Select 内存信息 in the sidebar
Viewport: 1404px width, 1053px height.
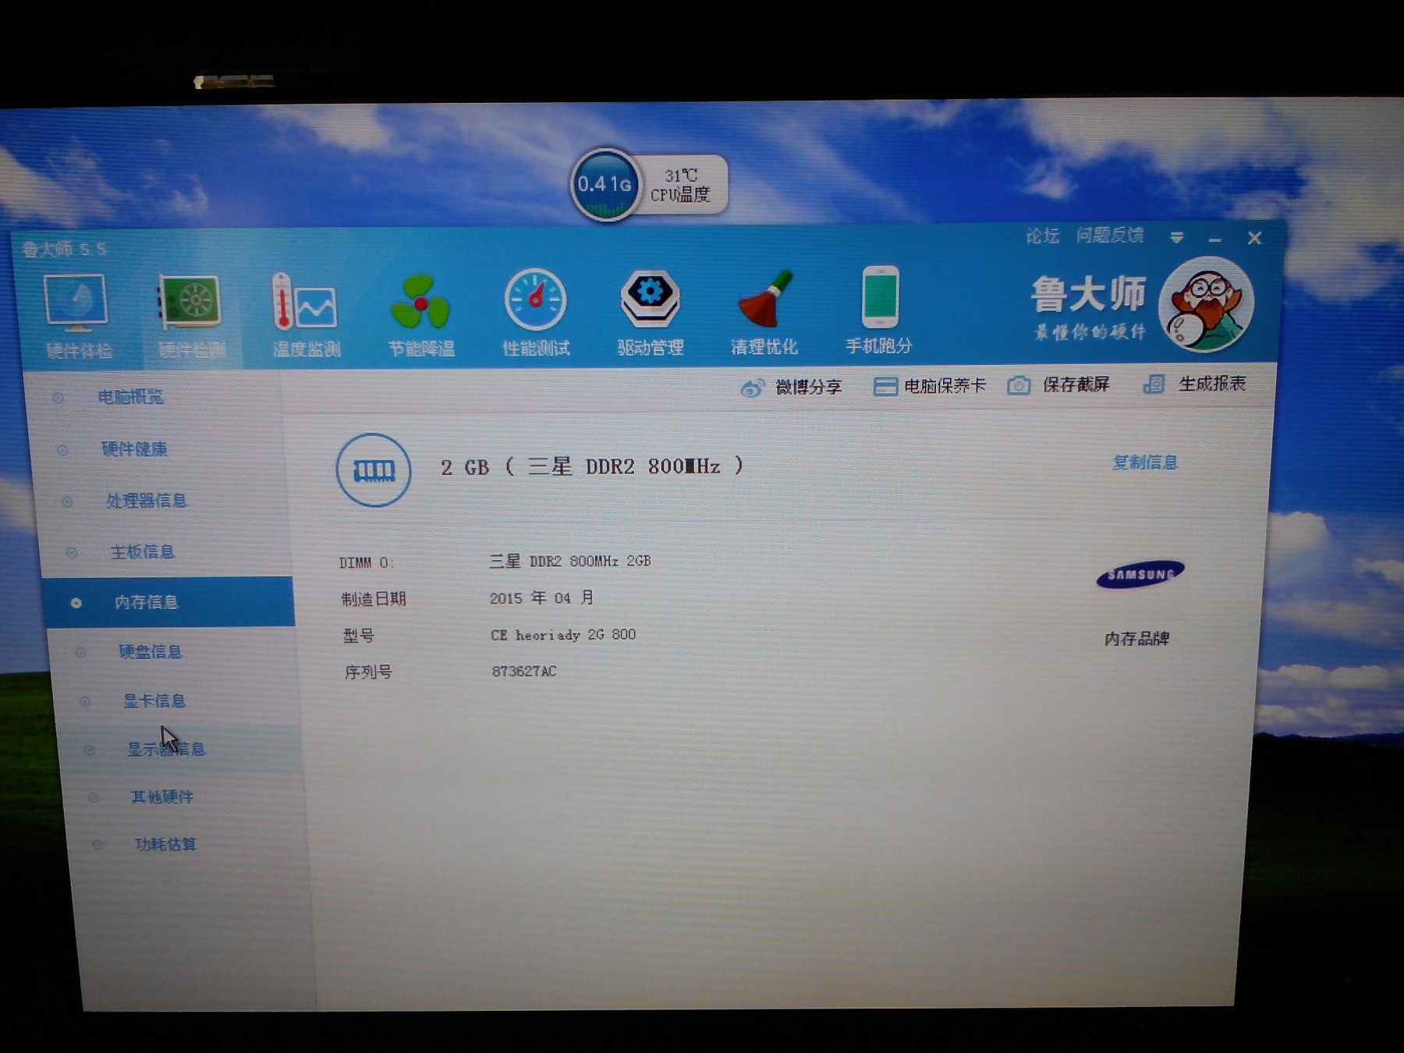tap(169, 602)
